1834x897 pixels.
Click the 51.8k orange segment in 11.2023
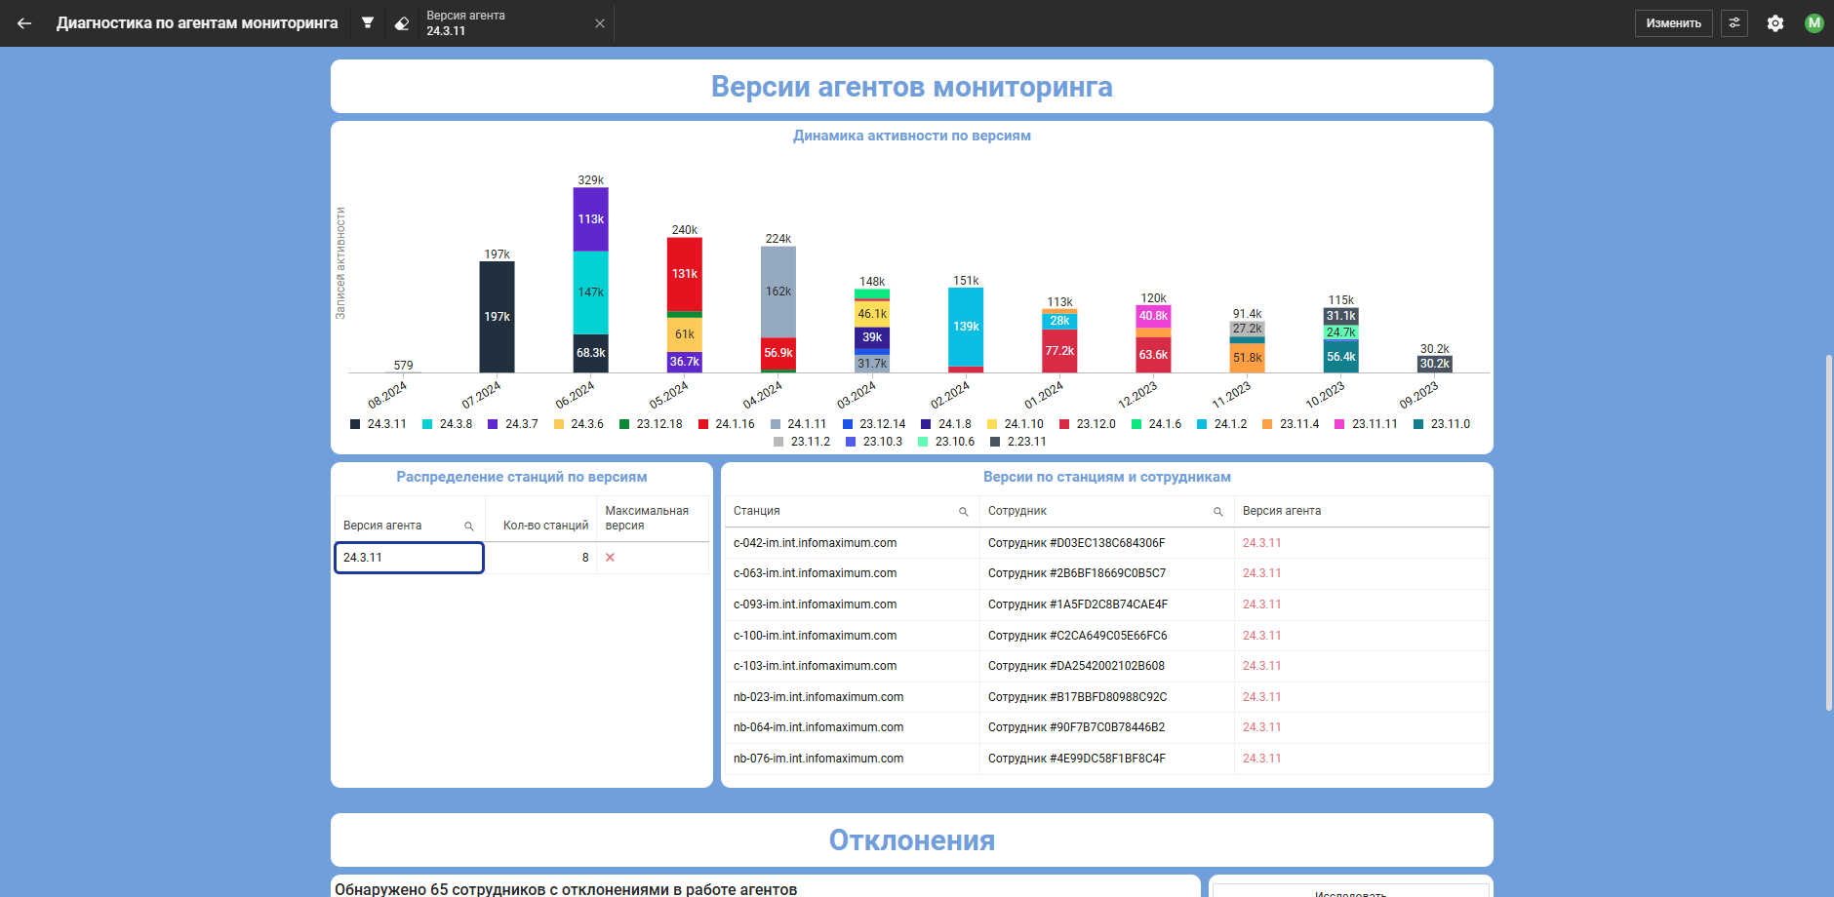click(x=1247, y=358)
